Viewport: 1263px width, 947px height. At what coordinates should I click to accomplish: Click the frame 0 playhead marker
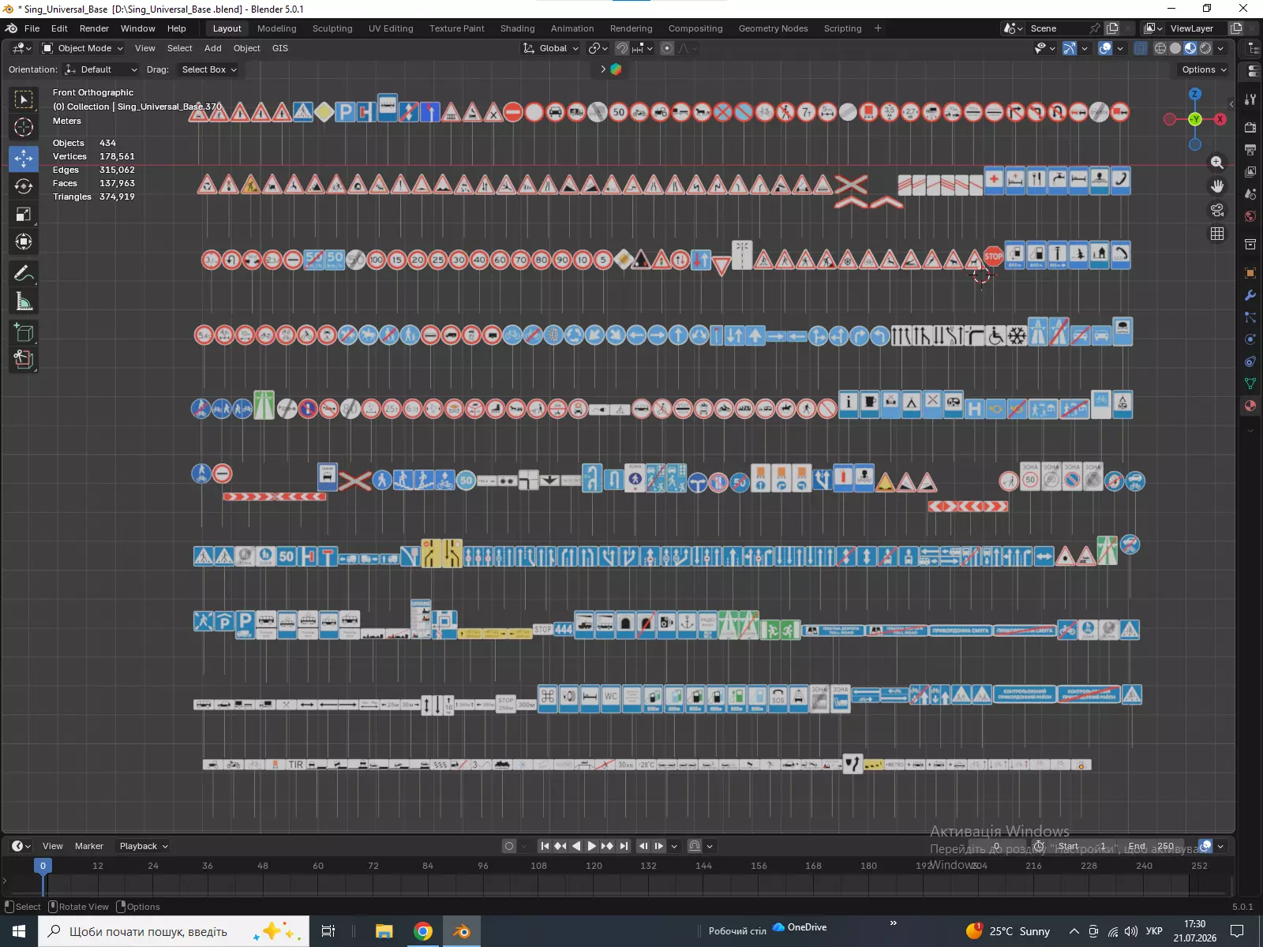[43, 866]
